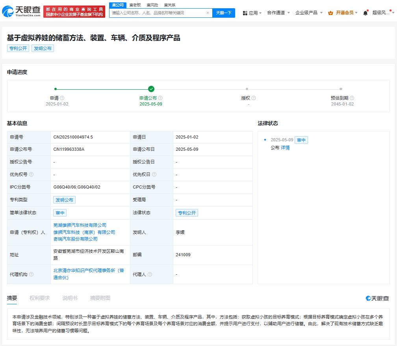Click the notification bell icon
The height and width of the screenshot is (346, 397).
click(365, 13)
